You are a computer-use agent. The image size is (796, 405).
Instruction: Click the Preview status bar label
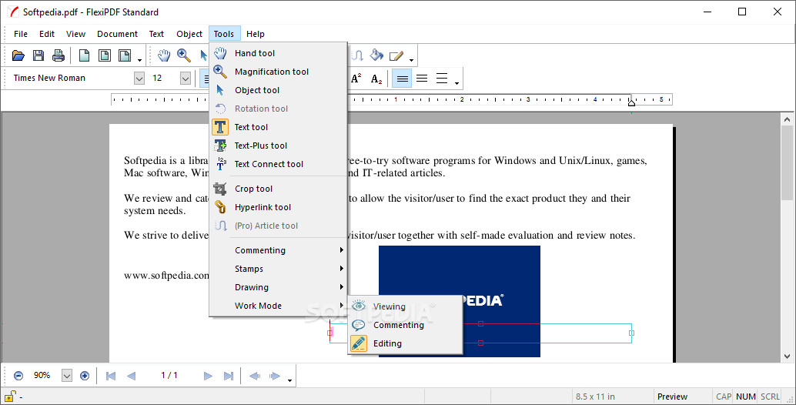click(x=672, y=397)
